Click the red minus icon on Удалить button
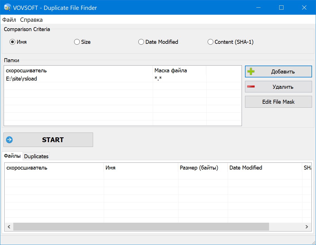Screen dimensions: 316x245 (x=252, y=86)
